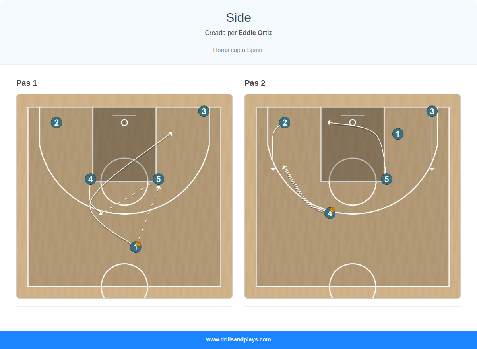Screen dimensions: 477x349
Task: Click player 1 marker in Pas 2 diagram
Action: click(x=398, y=134)
